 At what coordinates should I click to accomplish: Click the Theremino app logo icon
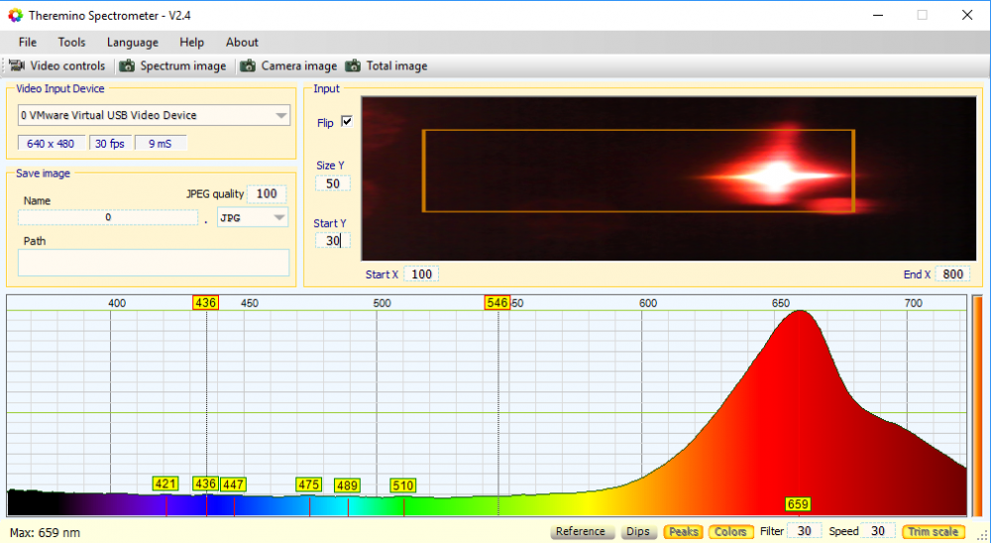[x=15, y=15]
